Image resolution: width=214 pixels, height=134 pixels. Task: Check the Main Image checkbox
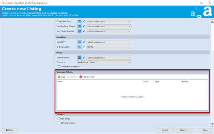coord(59,119)
